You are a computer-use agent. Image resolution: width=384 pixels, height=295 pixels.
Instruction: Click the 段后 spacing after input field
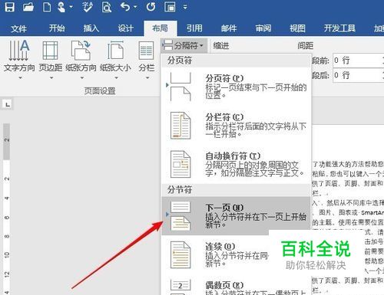(x=358, y=75)
